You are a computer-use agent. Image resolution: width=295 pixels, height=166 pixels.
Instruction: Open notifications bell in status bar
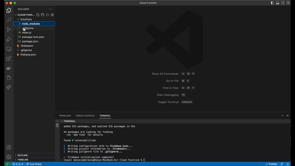point(288,164)
